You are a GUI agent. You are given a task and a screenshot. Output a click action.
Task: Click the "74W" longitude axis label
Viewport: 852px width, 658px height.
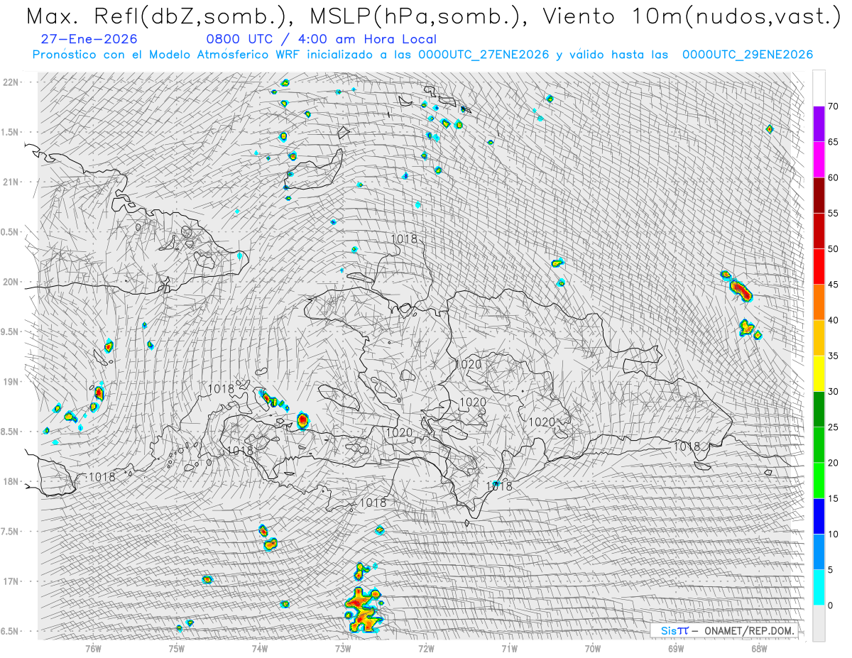260,648
